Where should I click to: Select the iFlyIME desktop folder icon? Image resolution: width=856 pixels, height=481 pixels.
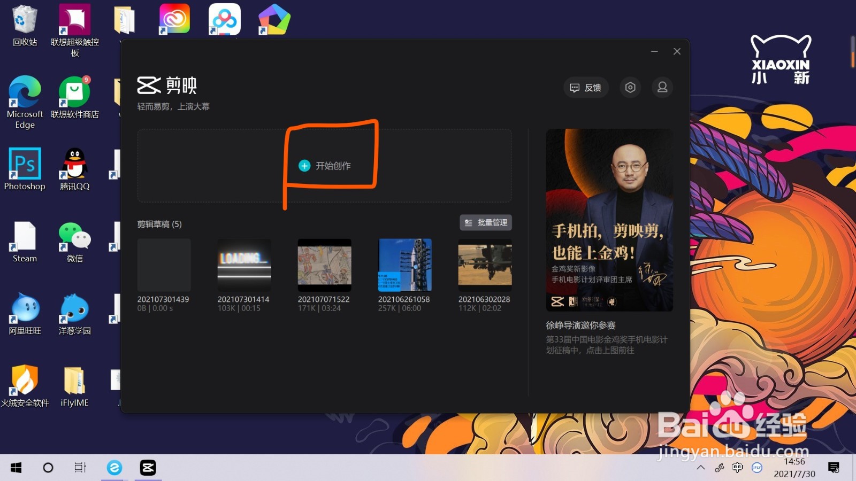click(x=75, y=386)
